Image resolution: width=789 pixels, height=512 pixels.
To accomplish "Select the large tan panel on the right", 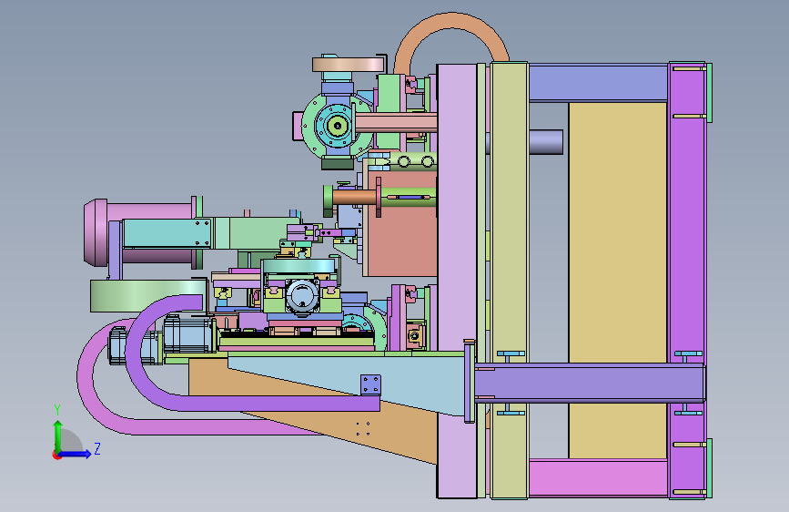I will (617, 281).
